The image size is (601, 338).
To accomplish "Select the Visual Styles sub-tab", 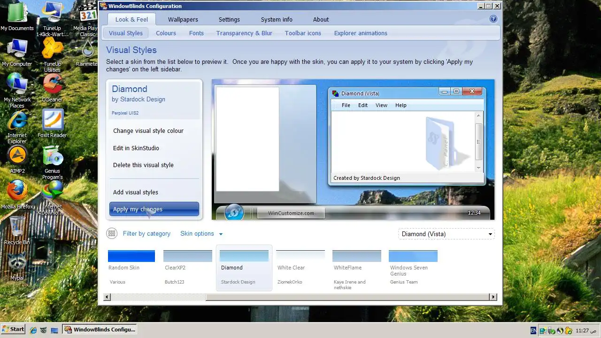I will (x=126, y=33).
